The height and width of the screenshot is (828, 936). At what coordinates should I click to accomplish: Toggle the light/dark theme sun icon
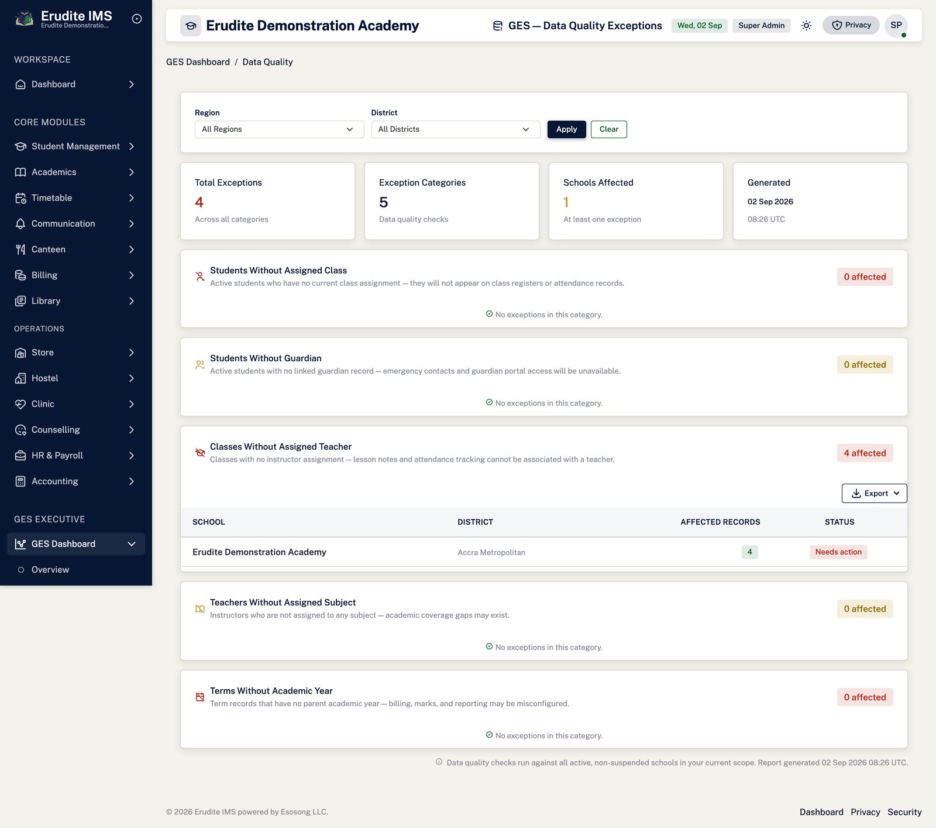(x=806, y=25)
